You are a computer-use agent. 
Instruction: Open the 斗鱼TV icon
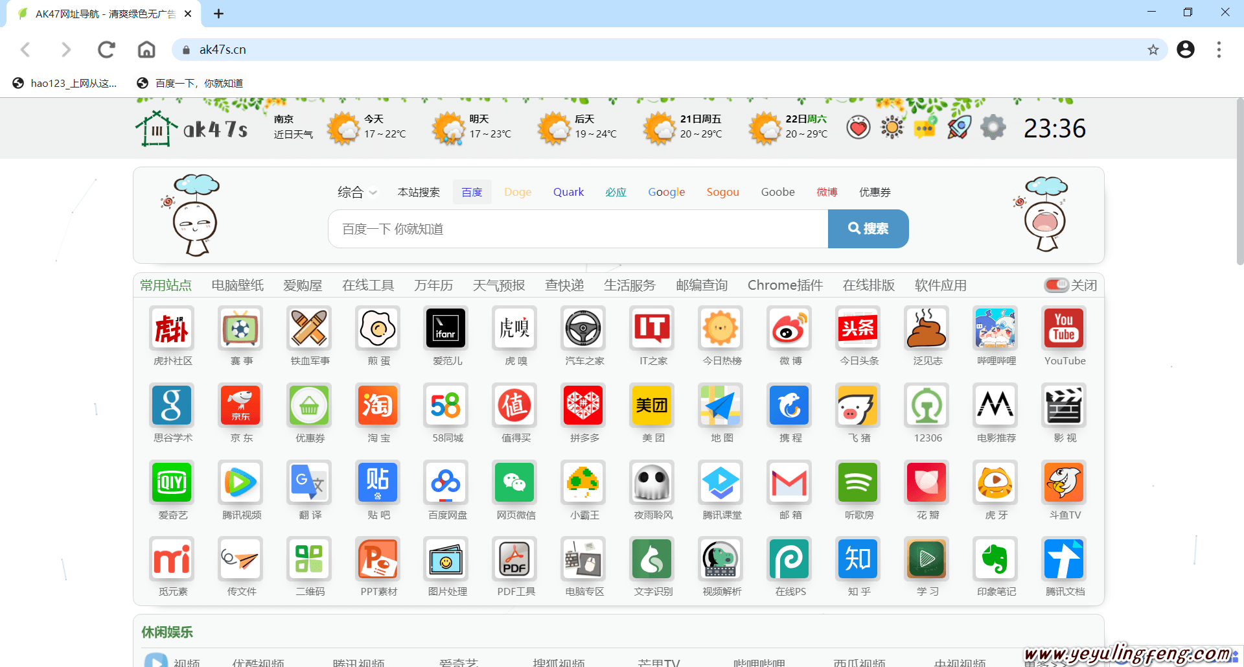(1065, 482)
